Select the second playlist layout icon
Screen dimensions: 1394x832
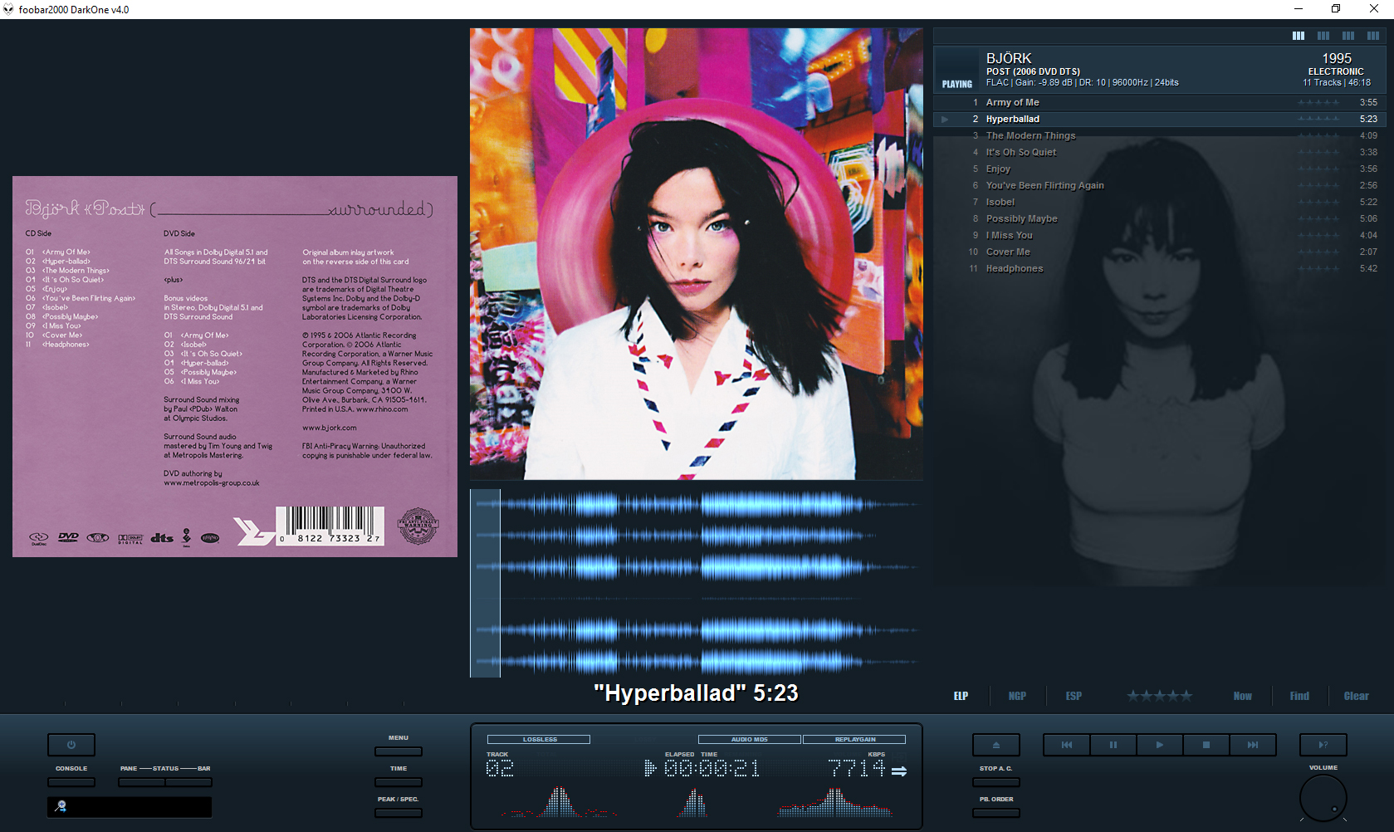pos(1323,36)
